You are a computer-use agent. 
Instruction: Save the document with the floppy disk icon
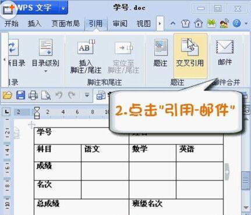pyautogui.click(x=20, y=95)
